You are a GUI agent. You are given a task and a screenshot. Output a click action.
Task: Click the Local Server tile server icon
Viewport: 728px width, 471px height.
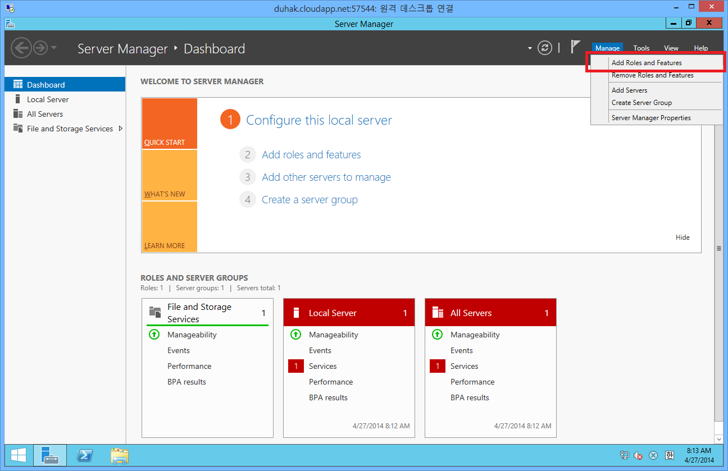[297, 313]
